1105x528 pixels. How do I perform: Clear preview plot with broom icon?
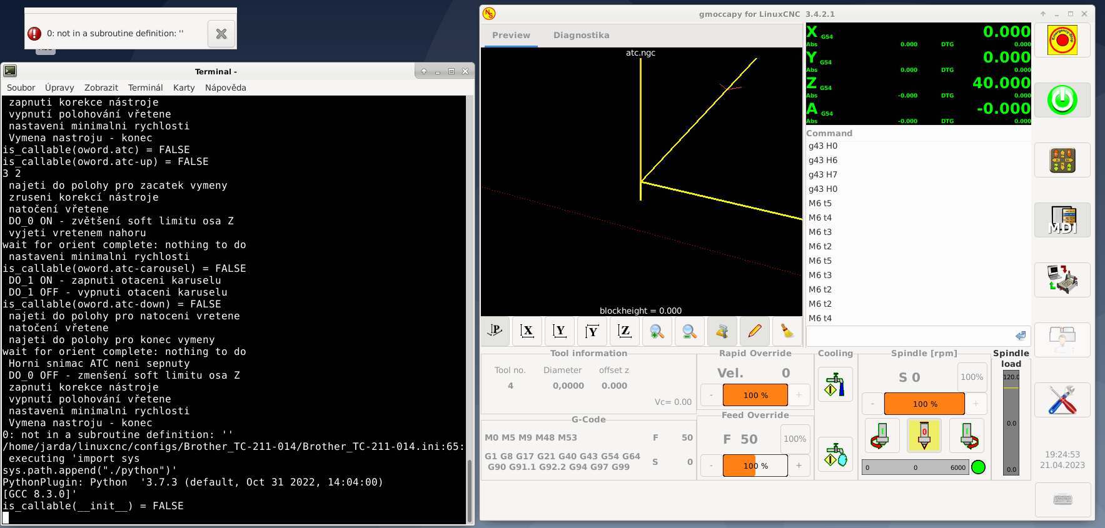tap(787, 331)
